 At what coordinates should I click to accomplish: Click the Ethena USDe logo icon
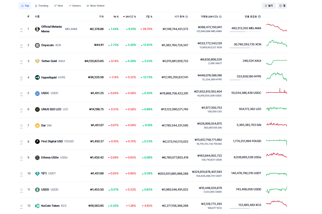tap(37, 158)
